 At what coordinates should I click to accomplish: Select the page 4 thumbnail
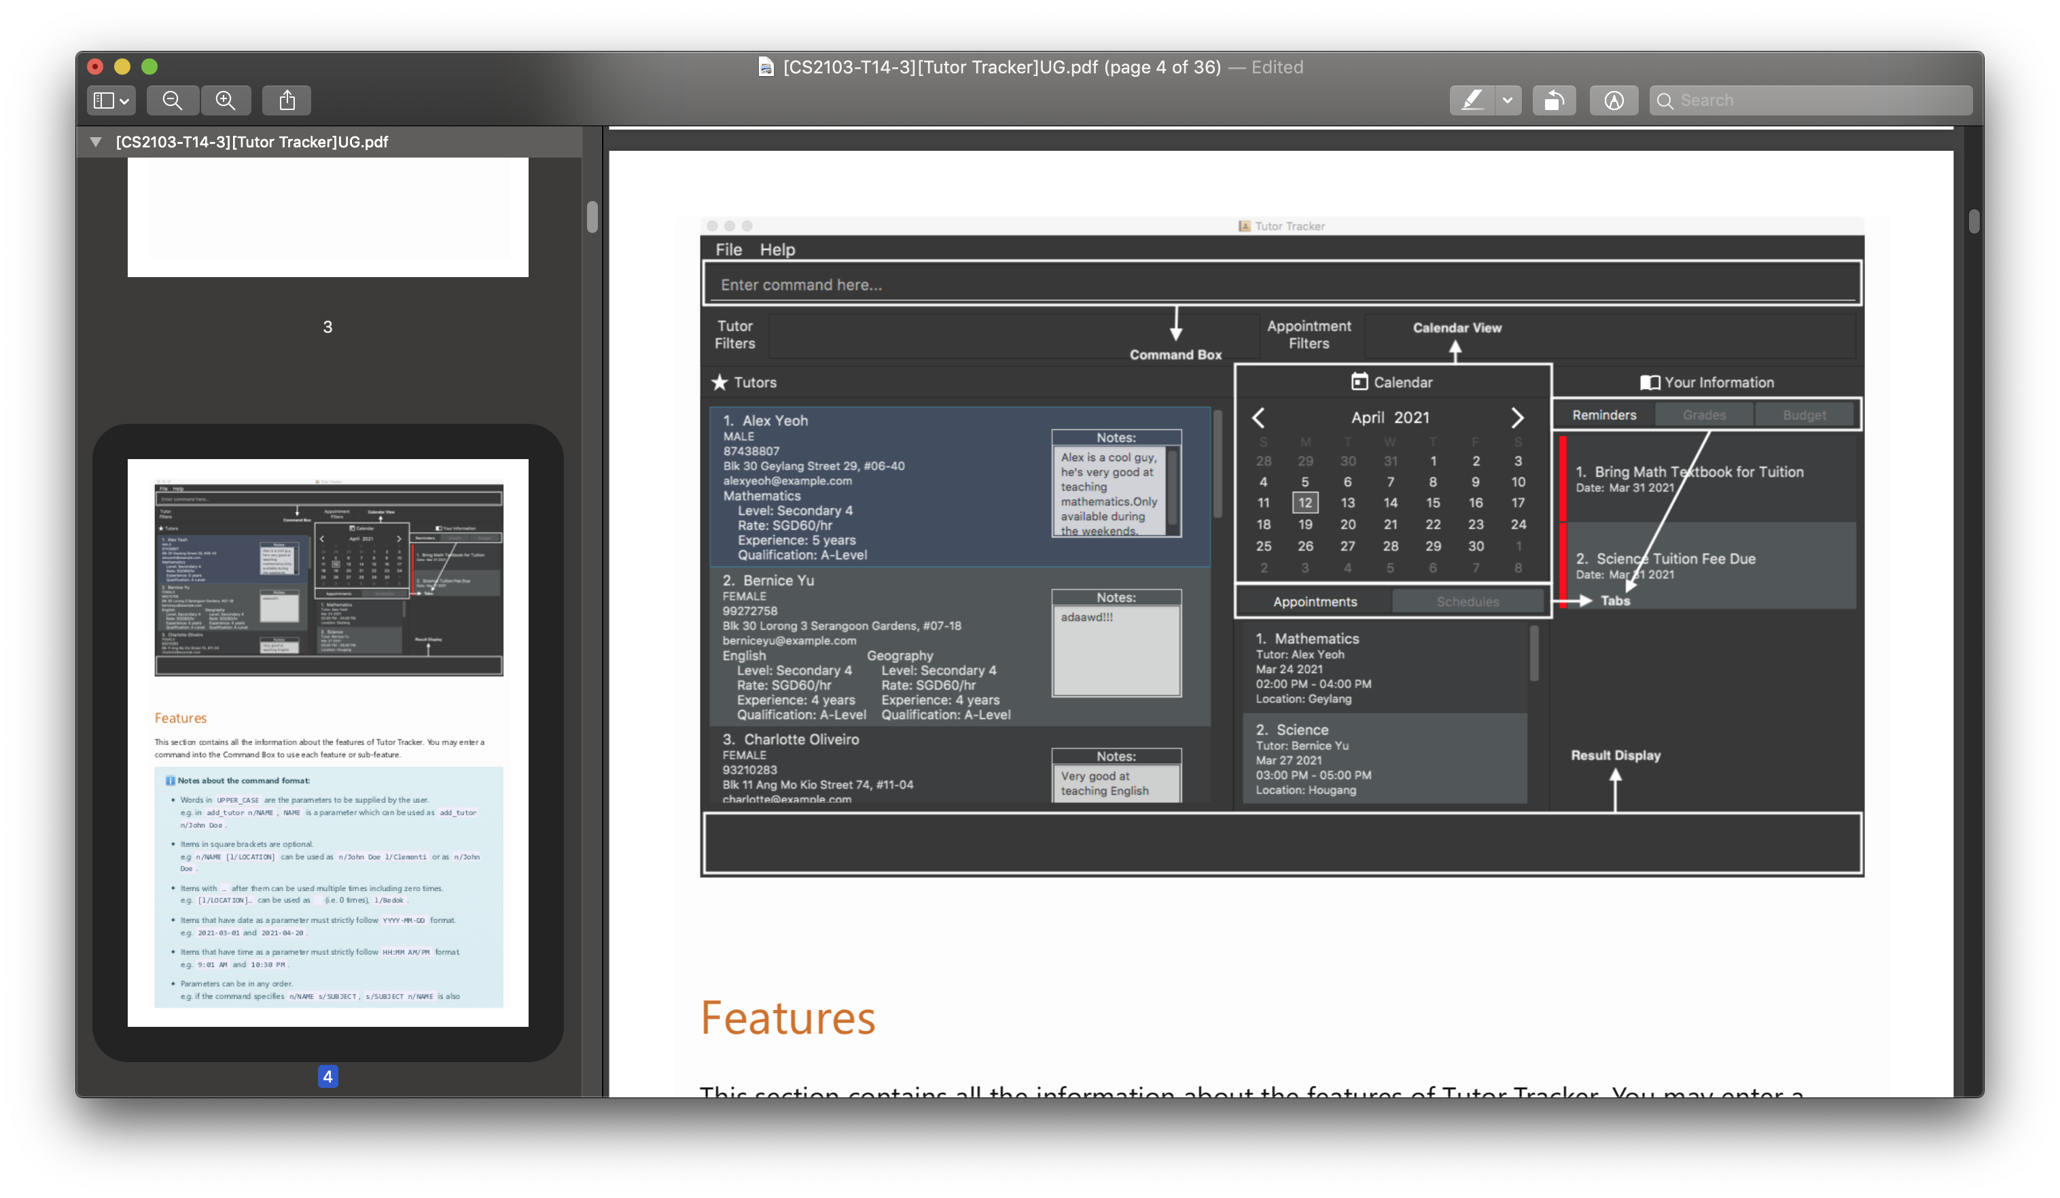tap(327, 742)
